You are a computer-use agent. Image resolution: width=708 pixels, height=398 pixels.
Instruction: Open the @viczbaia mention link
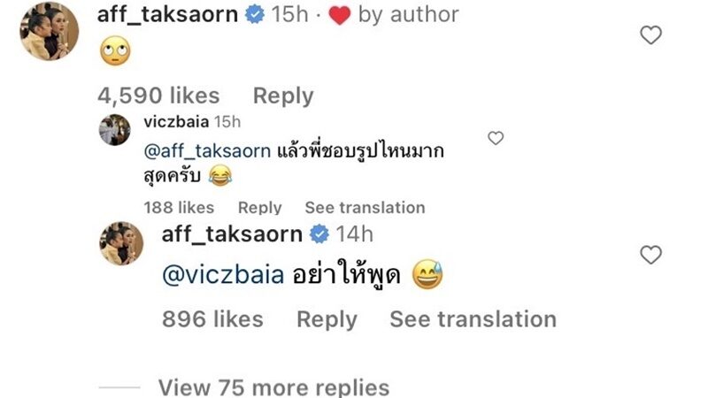point(223,275)
